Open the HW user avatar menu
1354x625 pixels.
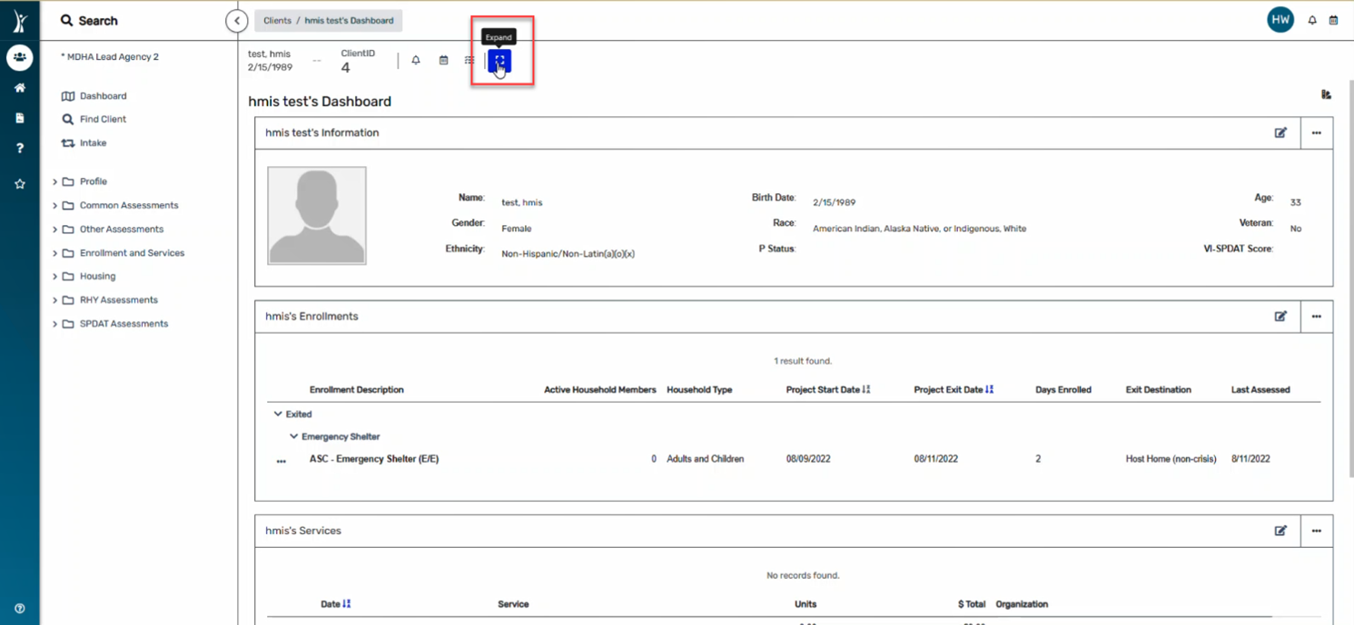tap(1280, 20)
